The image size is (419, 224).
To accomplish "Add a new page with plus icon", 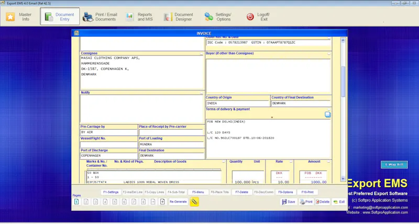I will (162, 202).
